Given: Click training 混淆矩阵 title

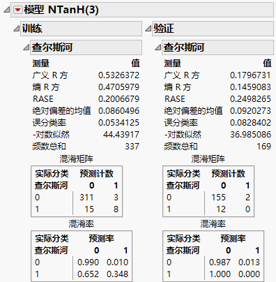Looking at the screenshot, I should tap(76, 159).
